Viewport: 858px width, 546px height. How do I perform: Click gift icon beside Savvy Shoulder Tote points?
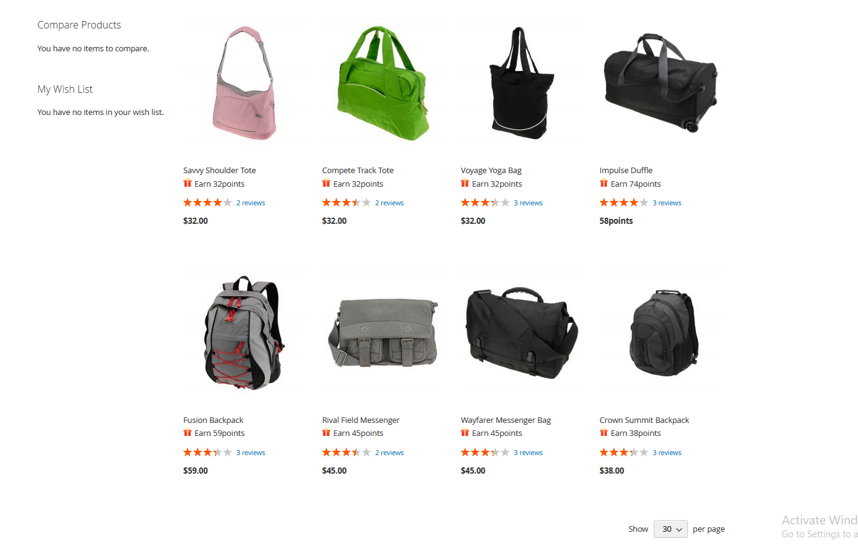pos(188,183)
